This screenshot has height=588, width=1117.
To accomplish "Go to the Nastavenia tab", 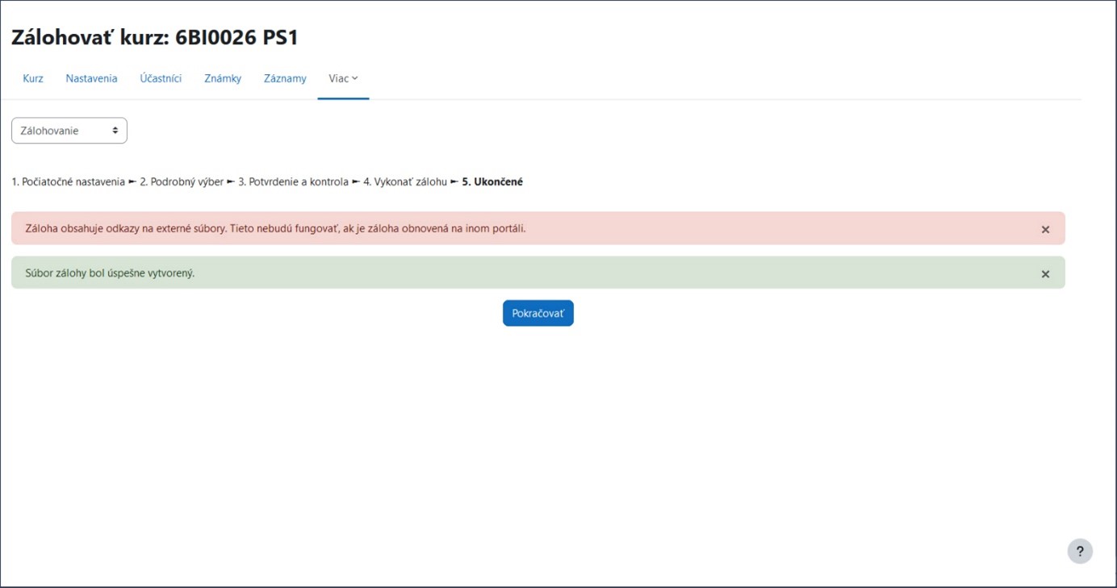I will [91, 78].
